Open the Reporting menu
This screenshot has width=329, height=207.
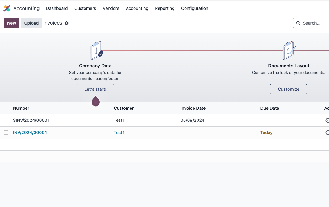165,8
